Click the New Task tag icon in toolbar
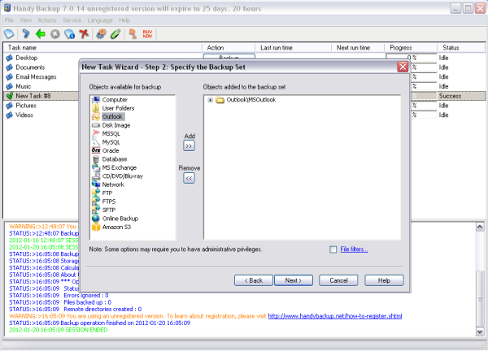This screenshot has width=488, height=351. pos(9,33)
